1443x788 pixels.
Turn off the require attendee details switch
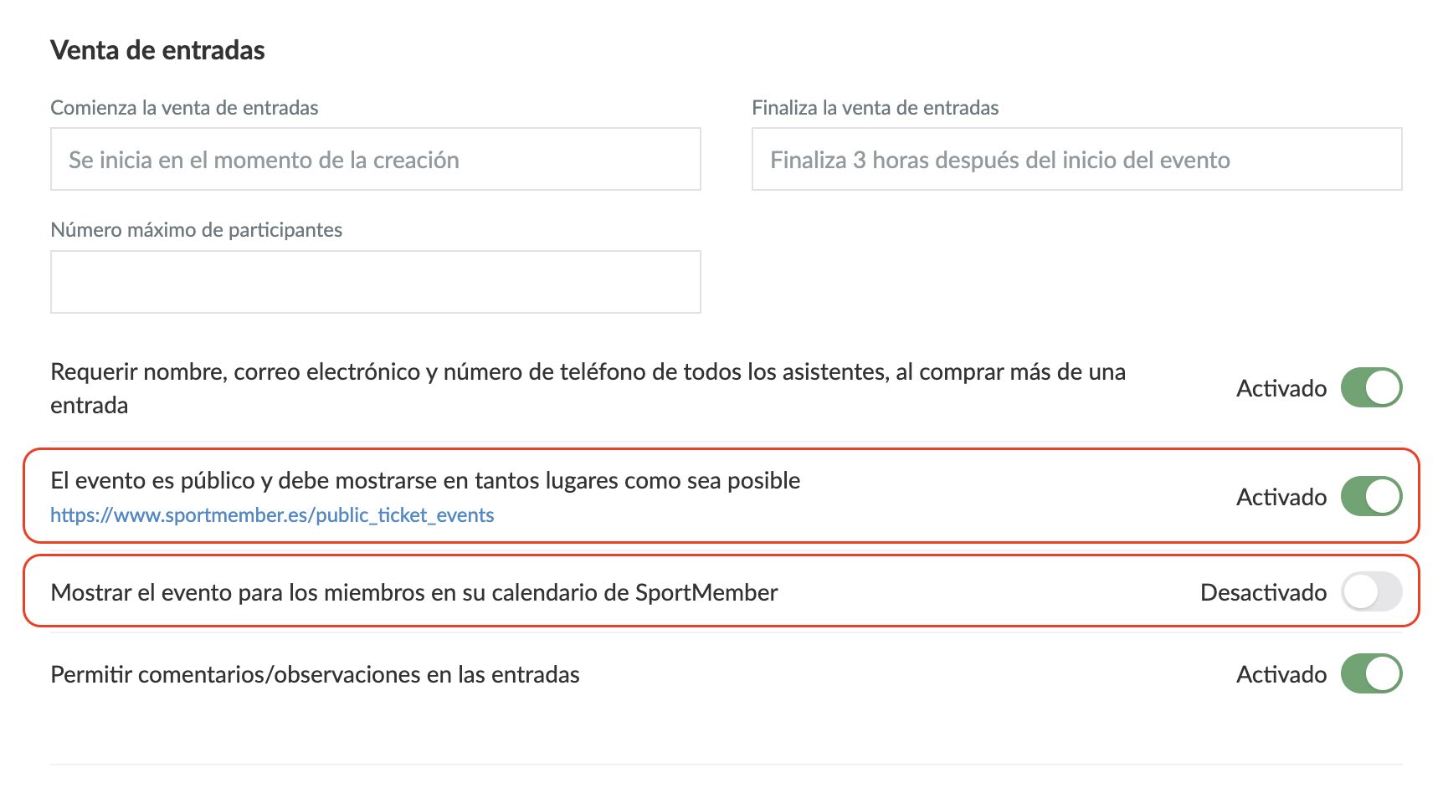(x=1371, y=388)
